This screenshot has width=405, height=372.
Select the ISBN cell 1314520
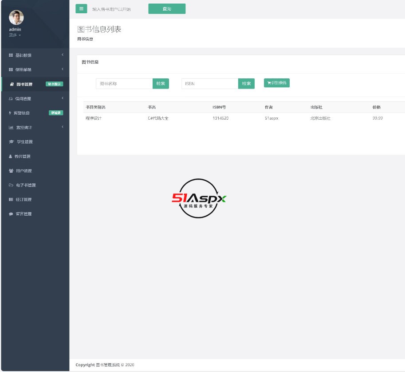[x=220, y=118]
